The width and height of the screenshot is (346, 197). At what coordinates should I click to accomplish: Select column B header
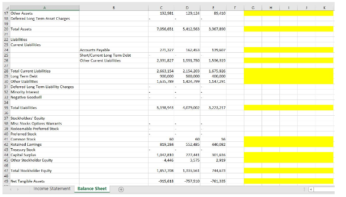114,8
